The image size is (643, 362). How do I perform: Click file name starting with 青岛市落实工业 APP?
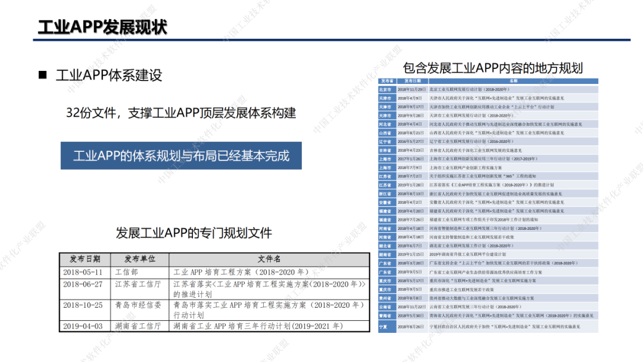(x=269, y=310)
